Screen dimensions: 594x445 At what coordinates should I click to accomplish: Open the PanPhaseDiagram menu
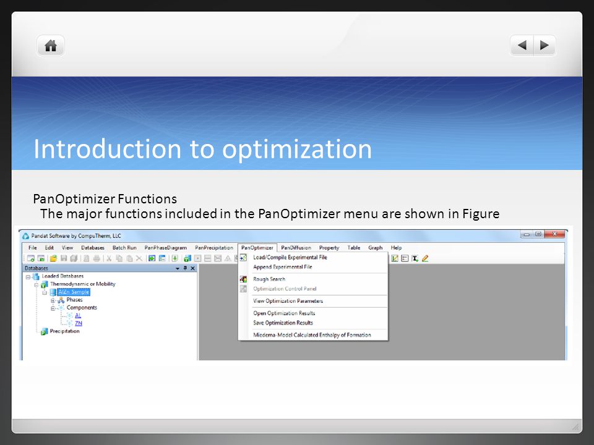coord(166,247)
